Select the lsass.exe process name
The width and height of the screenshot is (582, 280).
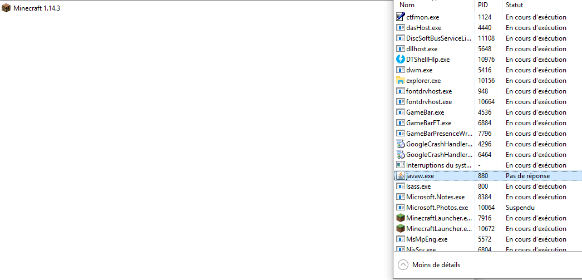tap(418, 186)
